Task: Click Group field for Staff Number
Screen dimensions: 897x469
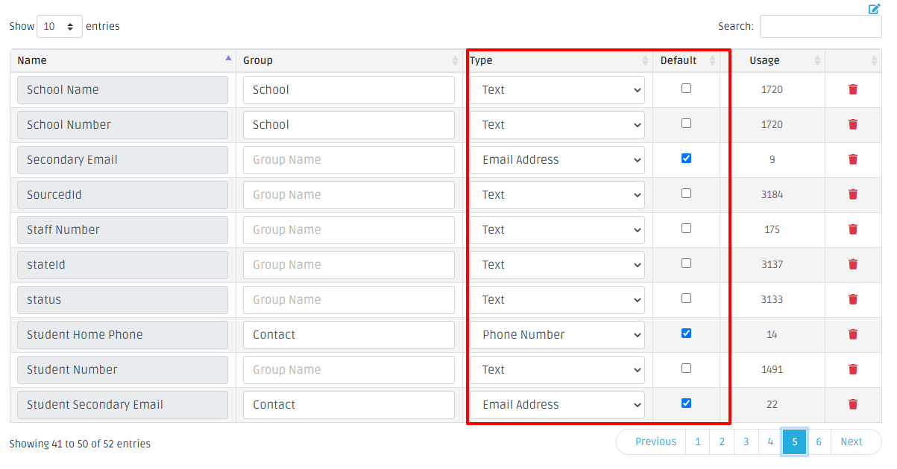Action: pos(348,230)
